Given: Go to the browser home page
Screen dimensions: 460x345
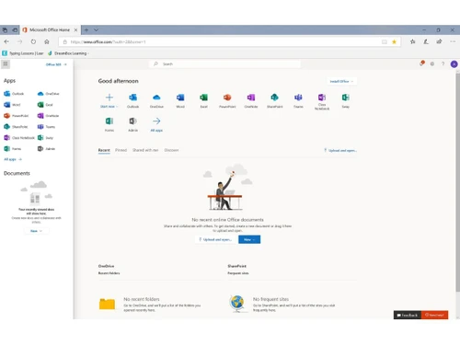Looking at the screenshot, I should pos(47,41).
